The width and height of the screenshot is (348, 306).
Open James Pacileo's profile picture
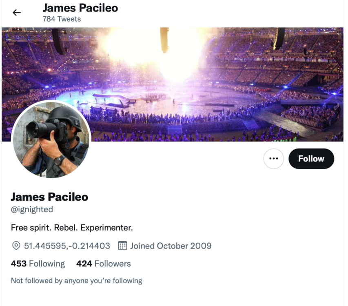pos(51,140)
